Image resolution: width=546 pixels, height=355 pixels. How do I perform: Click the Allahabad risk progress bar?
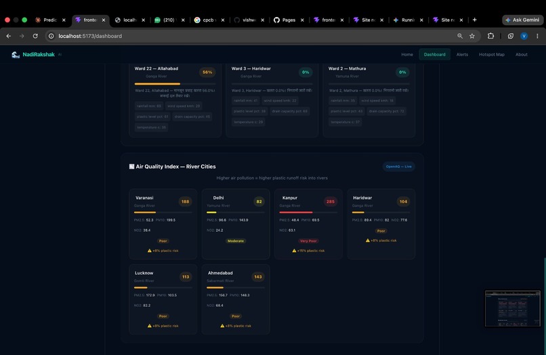point(175,84)
